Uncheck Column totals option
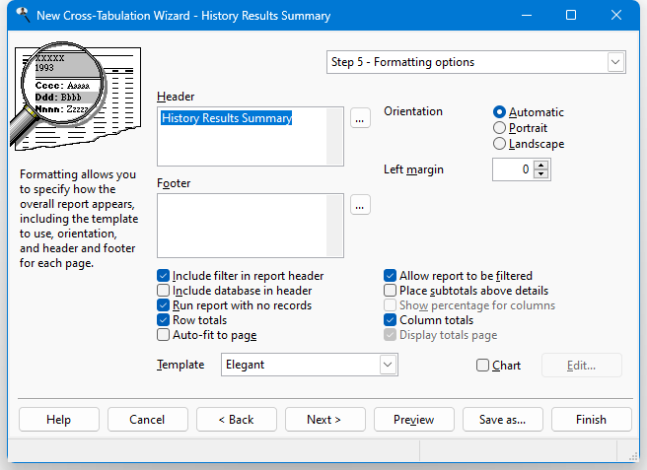The image size is (647, 470). coord(391,320)
